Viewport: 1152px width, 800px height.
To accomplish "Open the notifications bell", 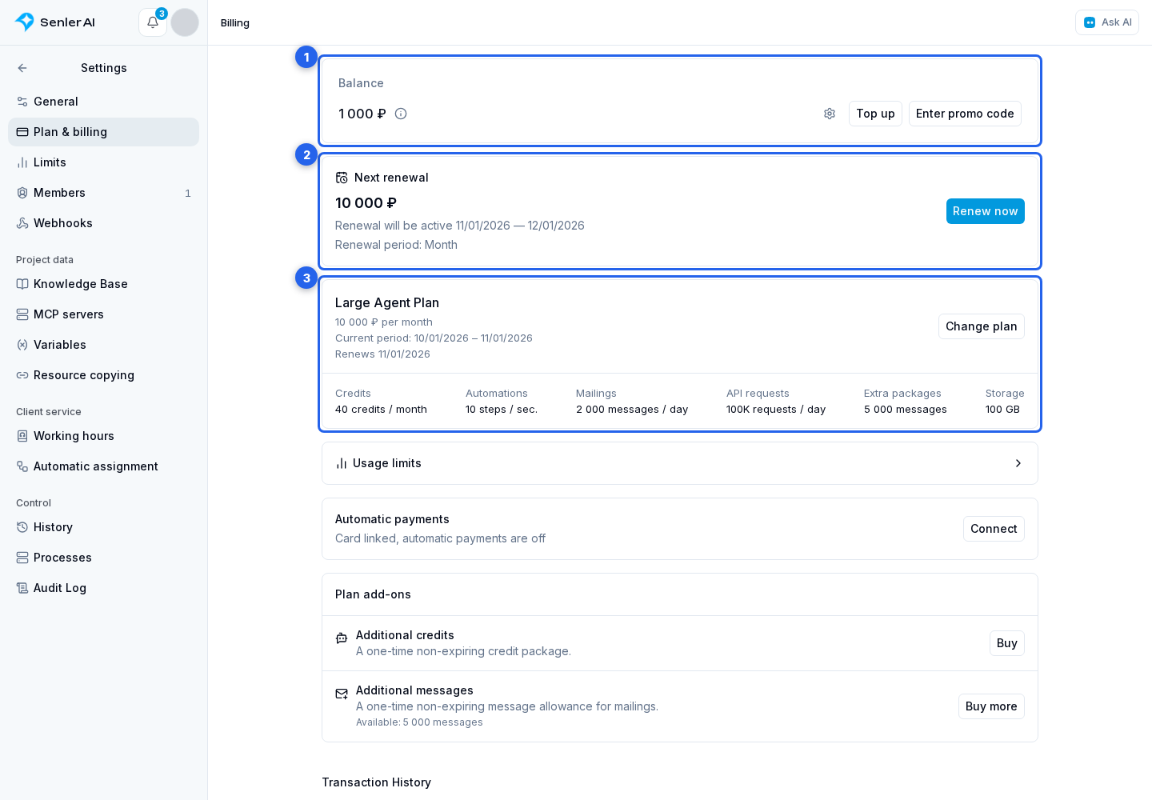I will (x=153, y=22).
